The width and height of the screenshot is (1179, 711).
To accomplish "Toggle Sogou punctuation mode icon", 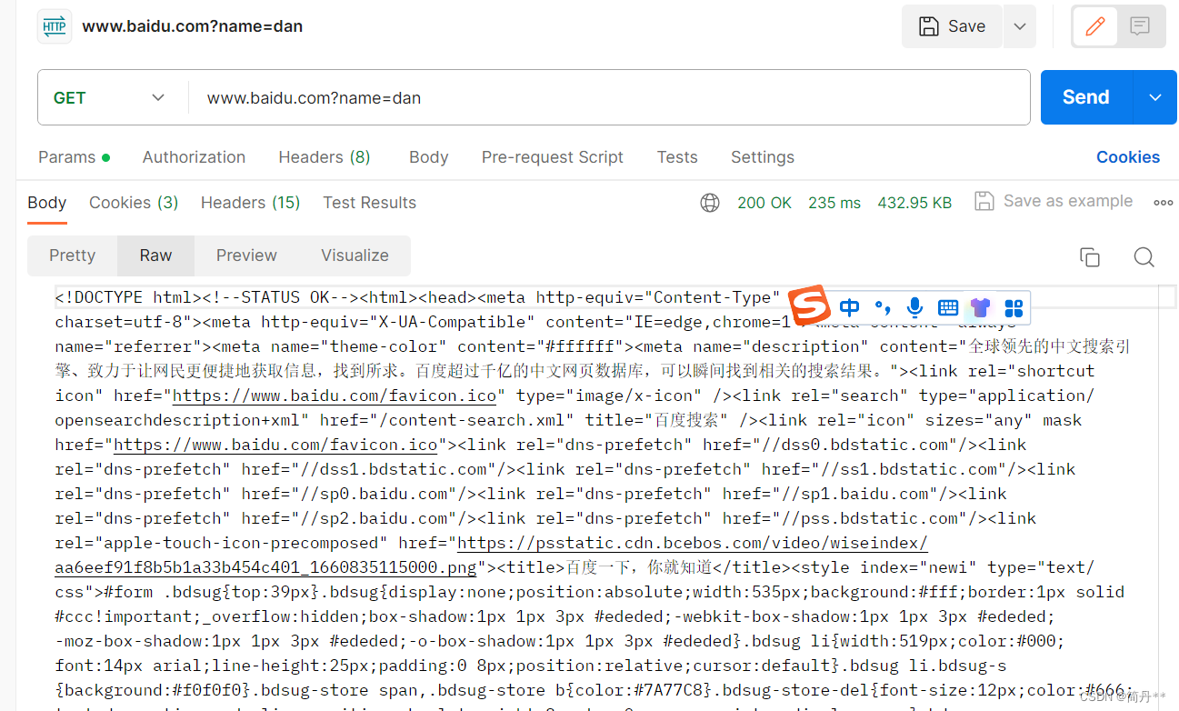I will tap(883, 307).
